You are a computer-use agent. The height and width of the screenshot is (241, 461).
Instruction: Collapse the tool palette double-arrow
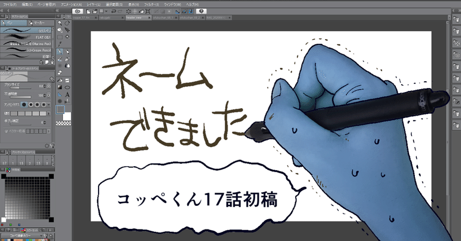pos(58,10)
